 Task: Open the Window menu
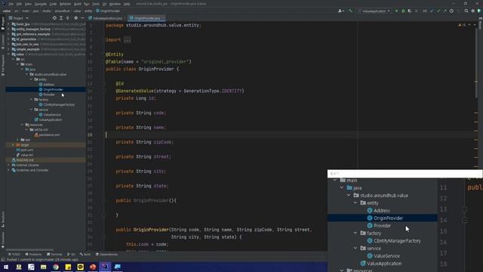[115, 4]
